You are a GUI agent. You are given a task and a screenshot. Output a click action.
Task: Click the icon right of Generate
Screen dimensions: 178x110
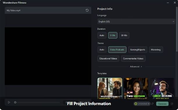click(172, 104)
